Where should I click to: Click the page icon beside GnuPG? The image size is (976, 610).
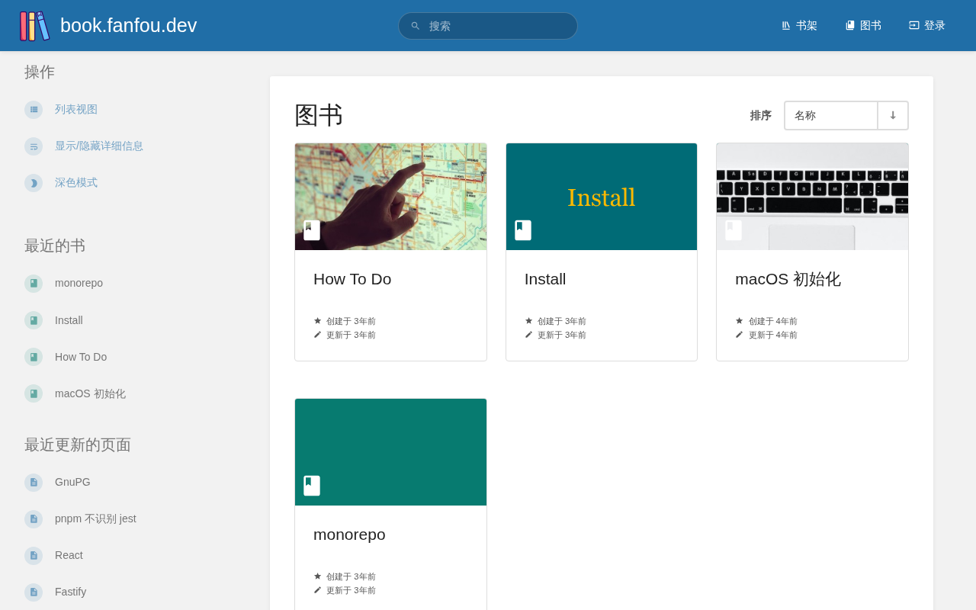tap(34, 483)
